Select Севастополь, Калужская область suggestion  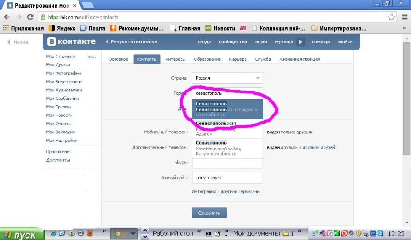pyautogui.click(x=227, y=148)
